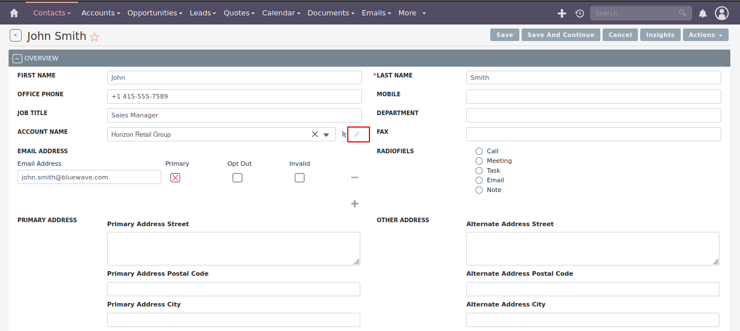Go to the home dashboard icon

14,13
